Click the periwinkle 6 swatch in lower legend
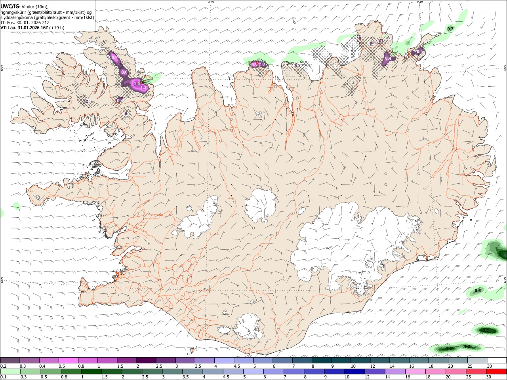 [x=274, y=371]
